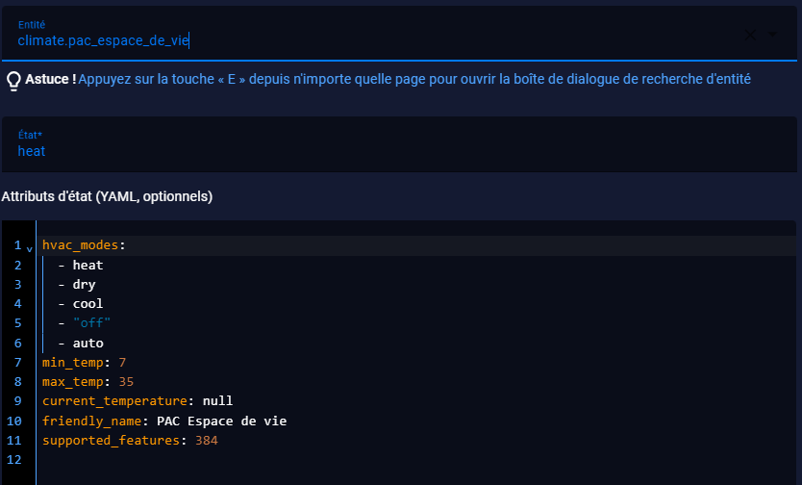Open the Entité dropdown arrow
Viewport: 802px width, 485px height.
(x=772, y=35)
